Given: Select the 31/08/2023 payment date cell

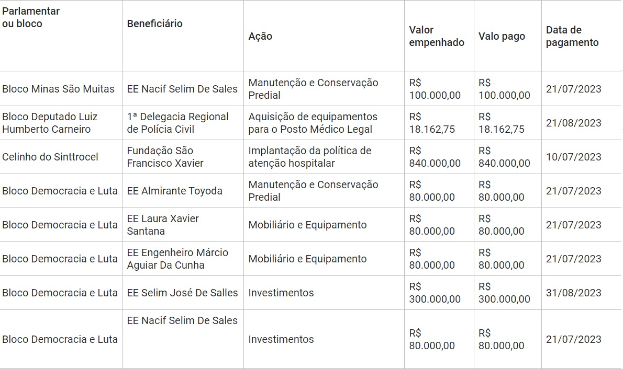Looking at the screenshot, I should coord(573,293).
